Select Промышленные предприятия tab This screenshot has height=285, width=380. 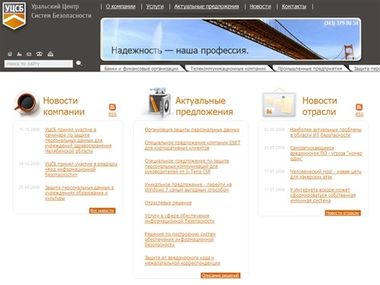click(309, 68)
